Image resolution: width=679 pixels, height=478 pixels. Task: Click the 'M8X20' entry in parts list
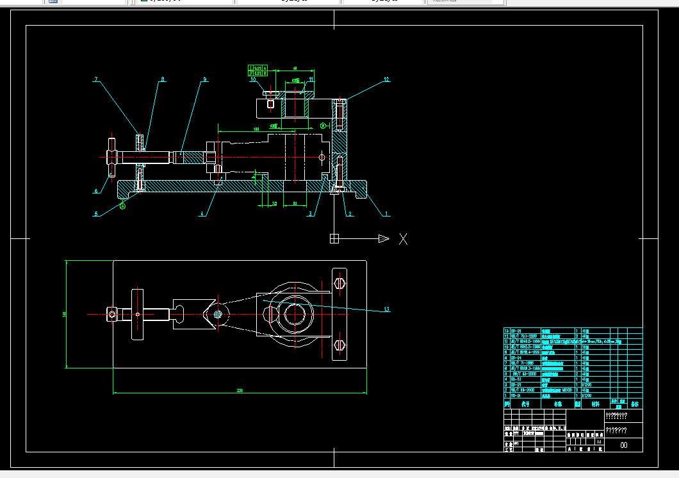[568, 390]
